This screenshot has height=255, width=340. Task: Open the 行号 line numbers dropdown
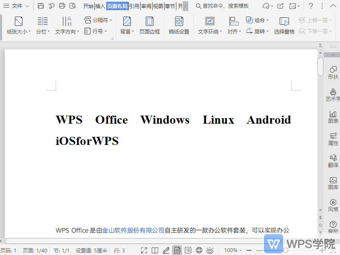[95, 31]
